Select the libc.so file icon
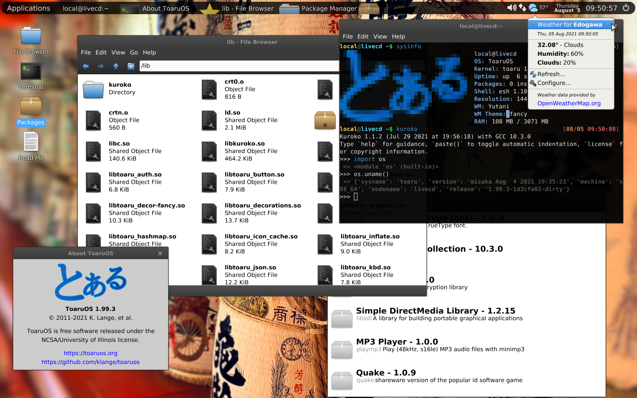The width and height of the screenshot is (637, 398). point(93,151)
